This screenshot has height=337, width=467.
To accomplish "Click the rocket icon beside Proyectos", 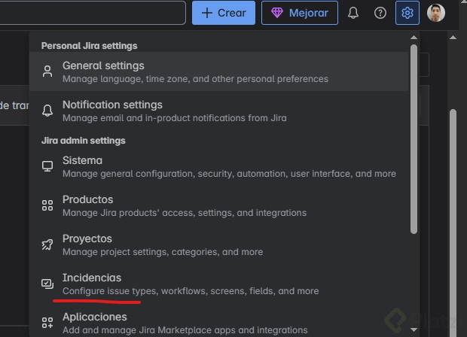I will (x=47, y=244).
